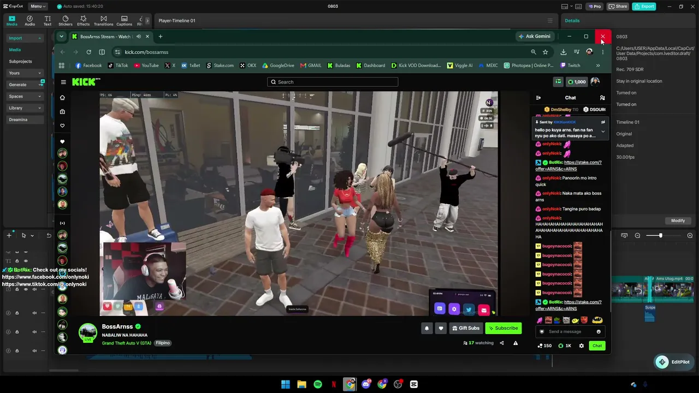Open the Transitions panel in CapCut
Image resolution: width=699 pixels, height=393 pixels.
coord(103,21)
